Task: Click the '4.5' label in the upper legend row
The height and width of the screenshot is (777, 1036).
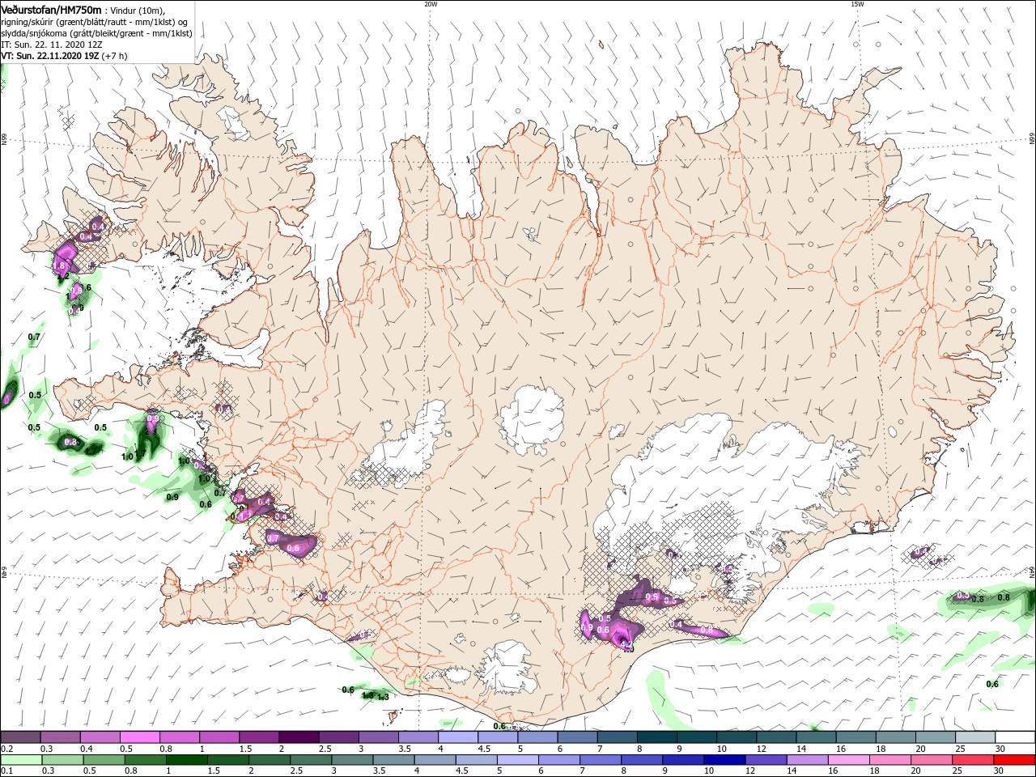Action: [x=483, y=749]
